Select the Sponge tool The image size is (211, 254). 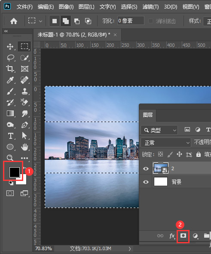coord(10,125)
